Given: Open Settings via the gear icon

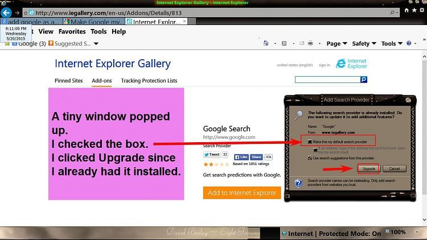Looking at the screenshot, I should (422, 10).
